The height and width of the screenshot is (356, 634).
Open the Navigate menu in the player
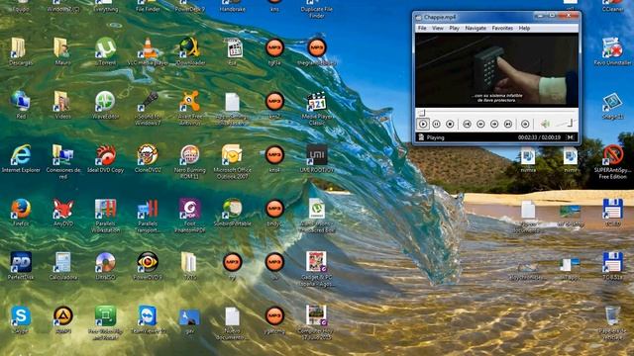click(x=475, y=28)
